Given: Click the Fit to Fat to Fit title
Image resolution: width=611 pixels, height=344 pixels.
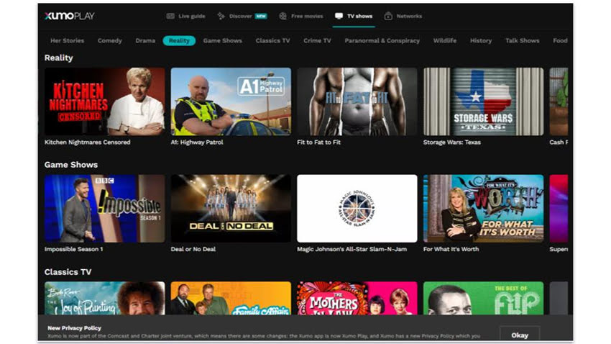Looking at the screenshot, I should (318, 142).
